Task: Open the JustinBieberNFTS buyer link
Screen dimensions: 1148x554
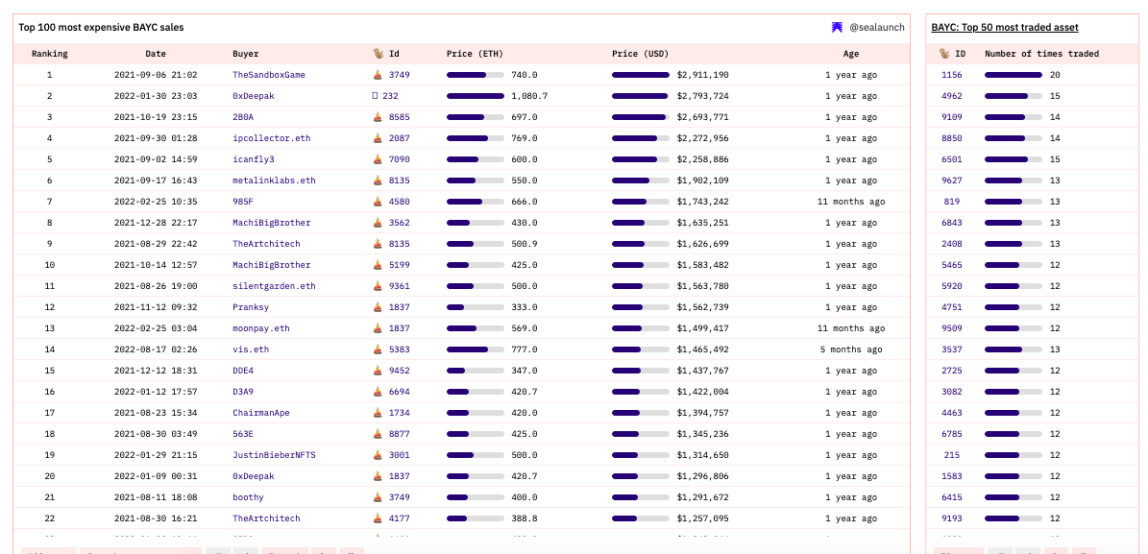Action: 274,455
